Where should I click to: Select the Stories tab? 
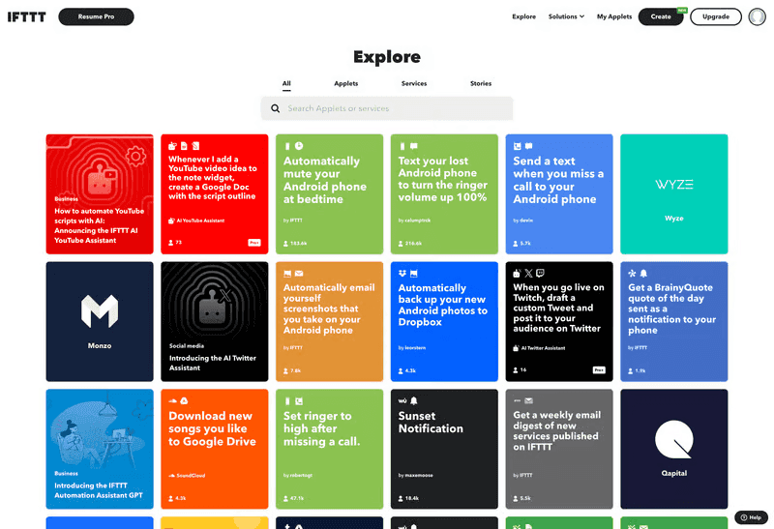(x=481, y=84)
